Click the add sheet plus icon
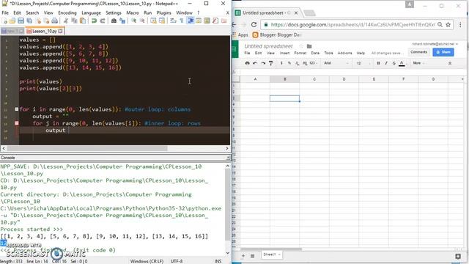This screenshot has width=469, height=264. 243,256
